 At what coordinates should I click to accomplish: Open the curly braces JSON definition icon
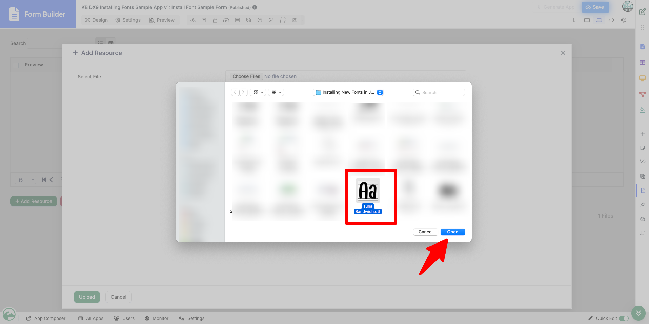[x=283, y=20]
